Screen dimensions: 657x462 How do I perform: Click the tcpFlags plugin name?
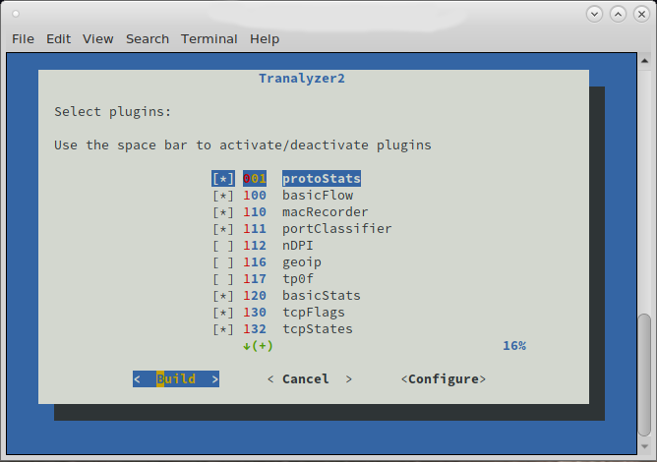click(x=314, y=313)
